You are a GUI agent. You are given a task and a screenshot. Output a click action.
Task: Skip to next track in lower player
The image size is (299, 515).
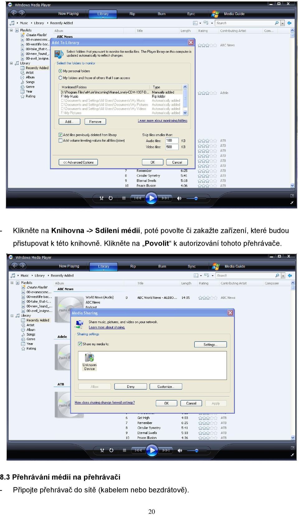(166, 450)
